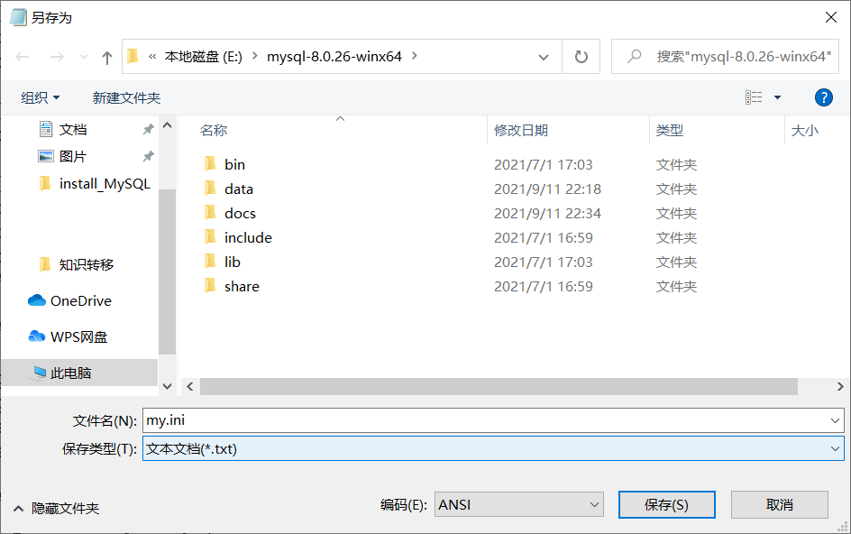Click the up-one-level arrow icon

[105, 56]
